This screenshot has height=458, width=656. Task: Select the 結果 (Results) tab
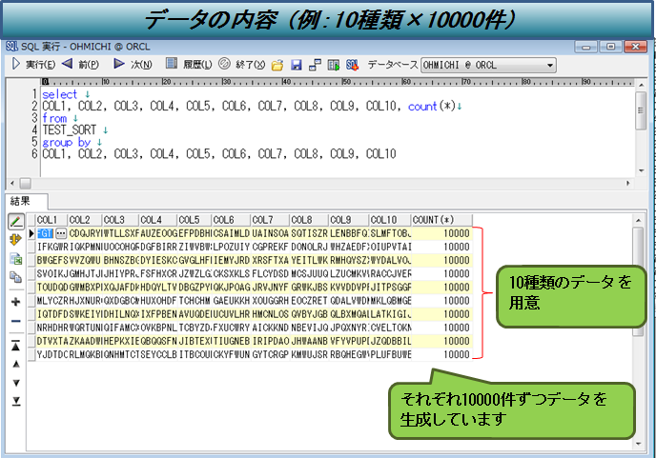tap(21, 201)
